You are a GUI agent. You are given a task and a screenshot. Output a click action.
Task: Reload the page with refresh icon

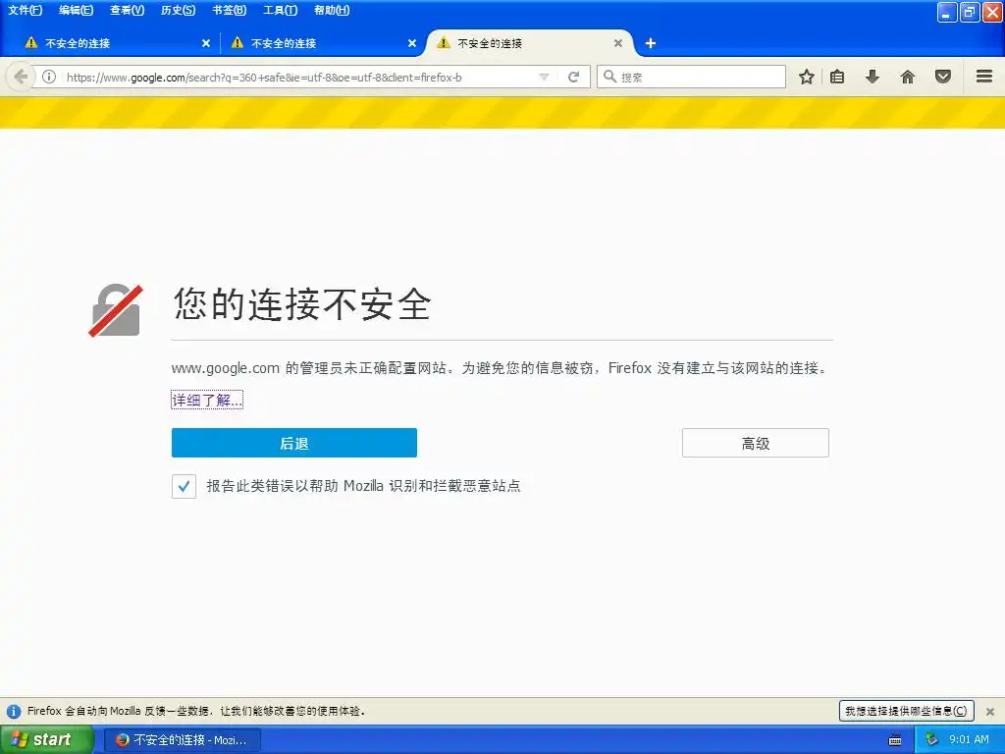click(x=573, y=77)
